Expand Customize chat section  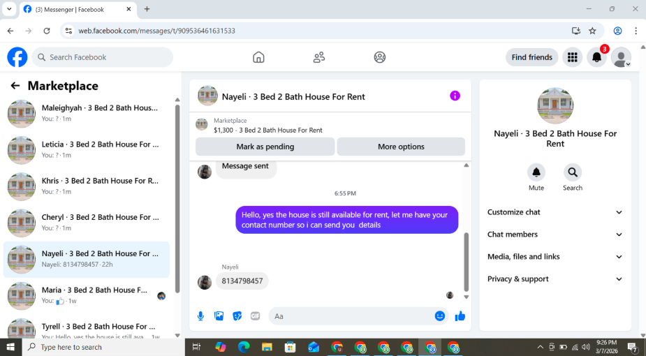(x=555, y=212)
